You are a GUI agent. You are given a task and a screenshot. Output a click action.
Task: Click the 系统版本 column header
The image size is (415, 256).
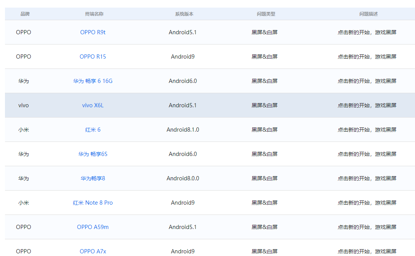pos(183,13)
